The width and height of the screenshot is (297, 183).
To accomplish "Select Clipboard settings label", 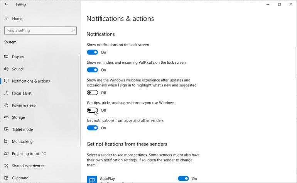I will pos(20,178).
